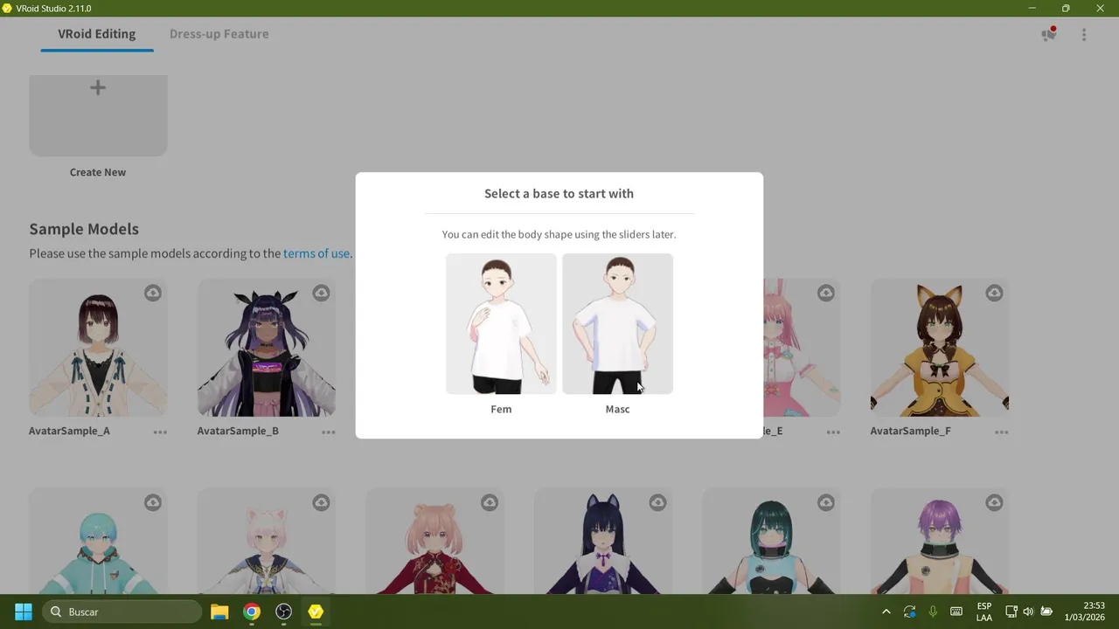The height and width of the screenshot is (629, 1119).
Task: Open the more options dots for AvatarSample_A
Action: coord(160,432)
